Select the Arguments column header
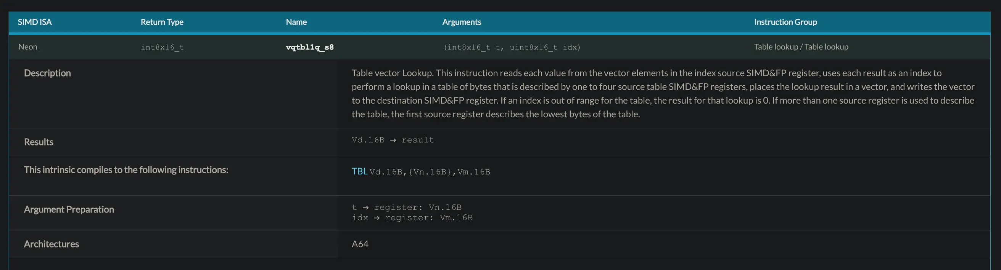 click(x=461, y=22)
